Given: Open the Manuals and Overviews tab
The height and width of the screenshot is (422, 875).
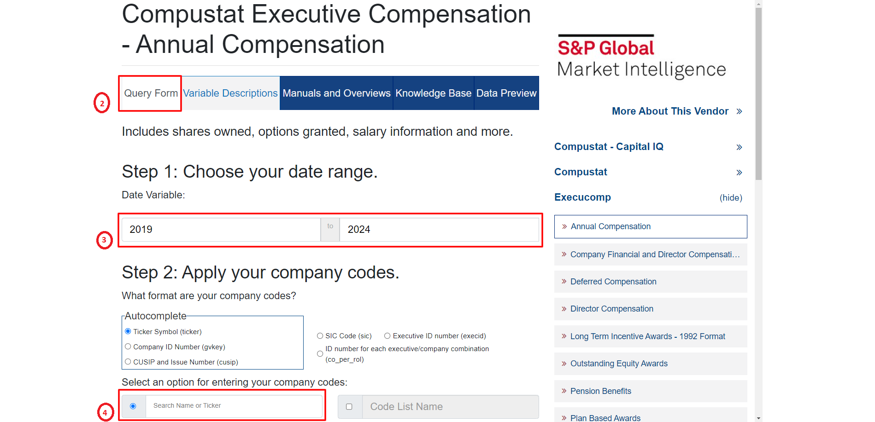Looking at the screenshot, I should (x=336, y=93).
